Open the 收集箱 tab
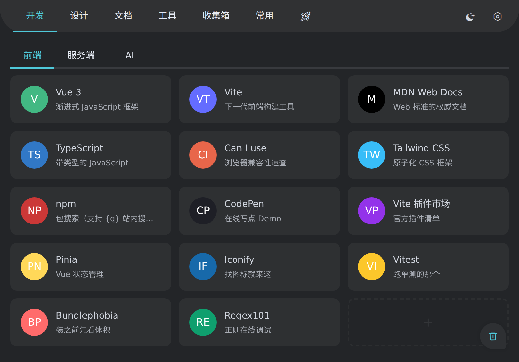 [216, 16]
